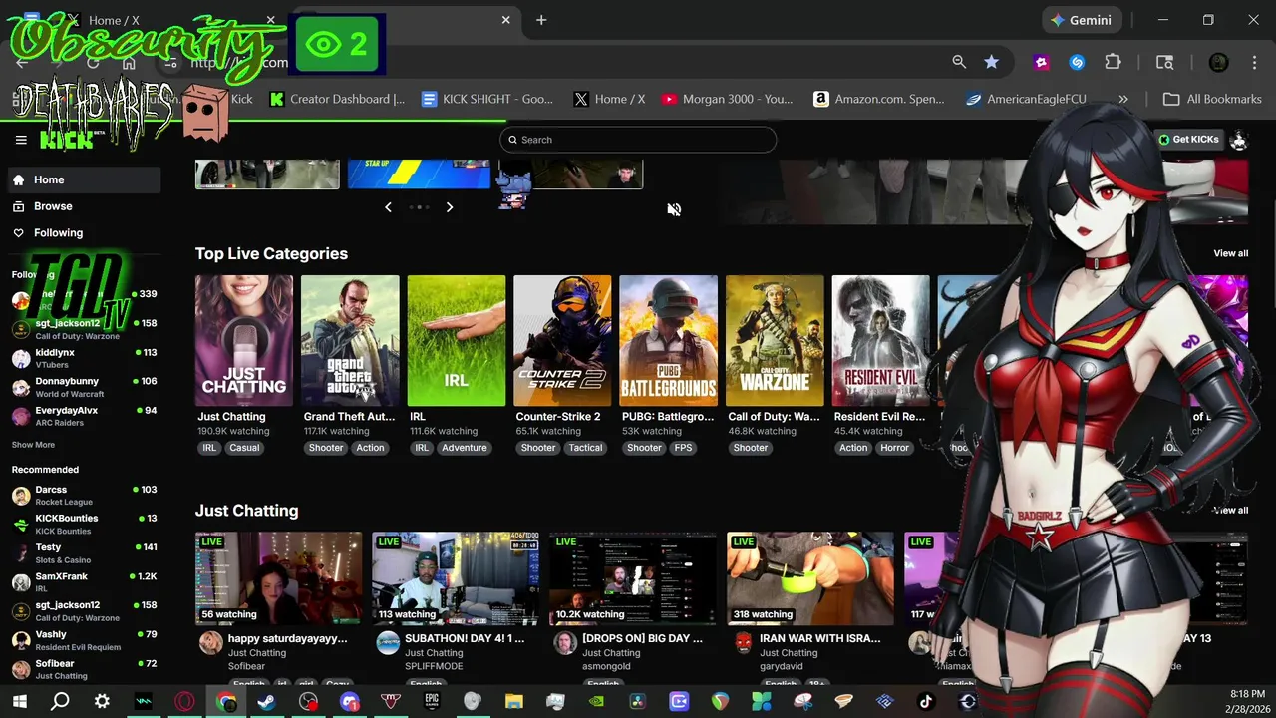Click Casual tag under Just Chatting
1276x718 pixels.
[244, 448]
